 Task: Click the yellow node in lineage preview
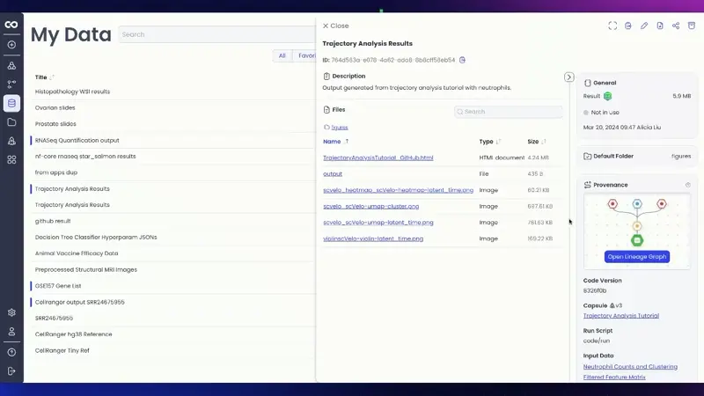(x=636, y=226)
